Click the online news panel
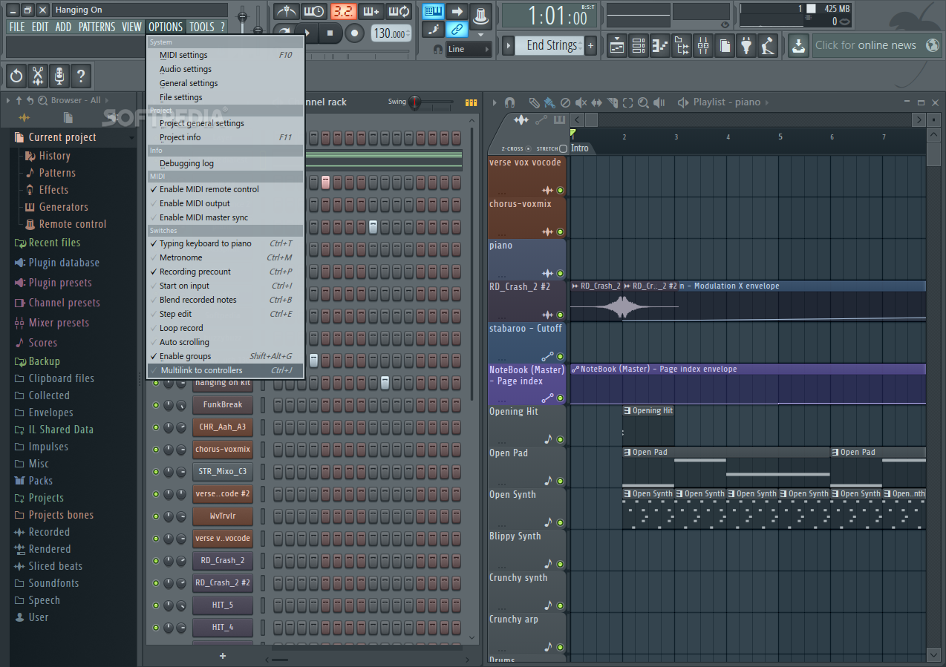This screenshot has height=667, width=946. coord(877,45)
